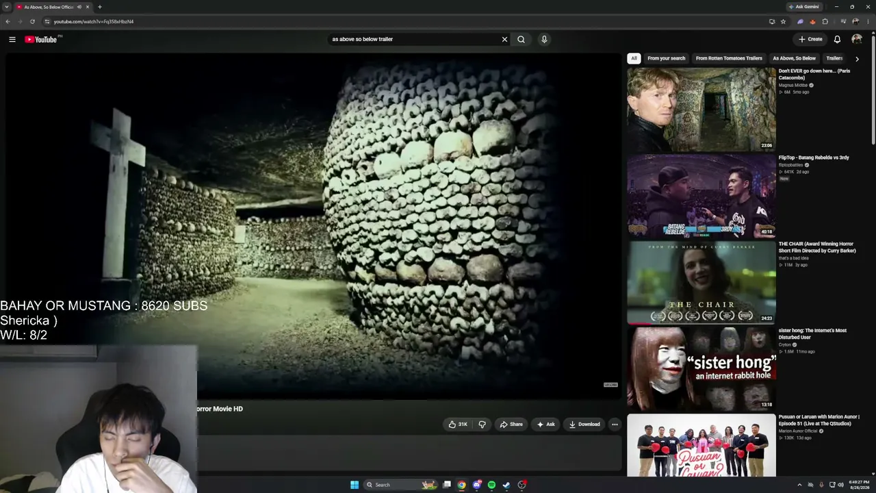Open more actions (three dots) below video
The image size is (876, 493).
[615, 425]
